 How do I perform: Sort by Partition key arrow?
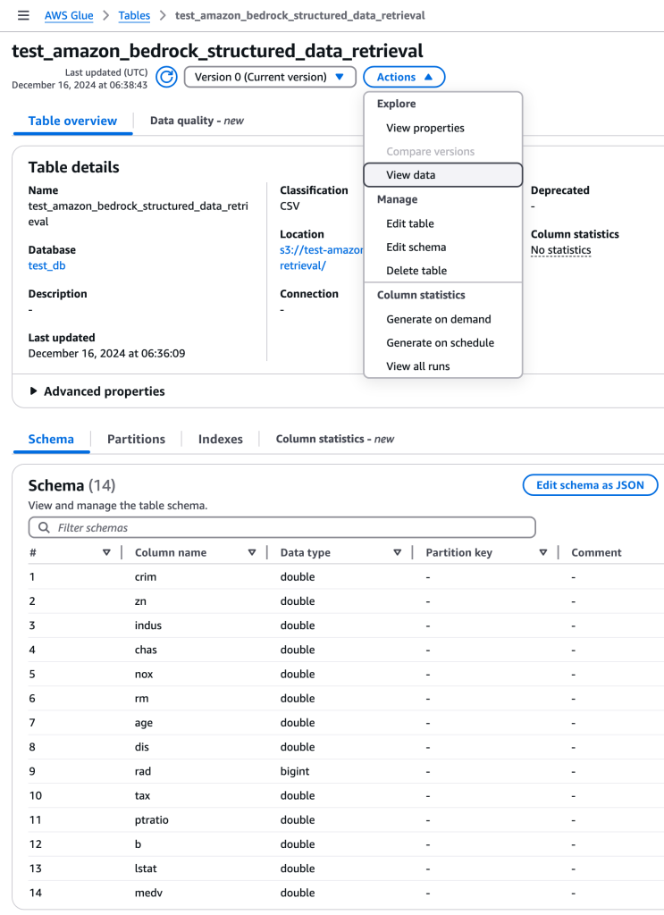(543, 552)
